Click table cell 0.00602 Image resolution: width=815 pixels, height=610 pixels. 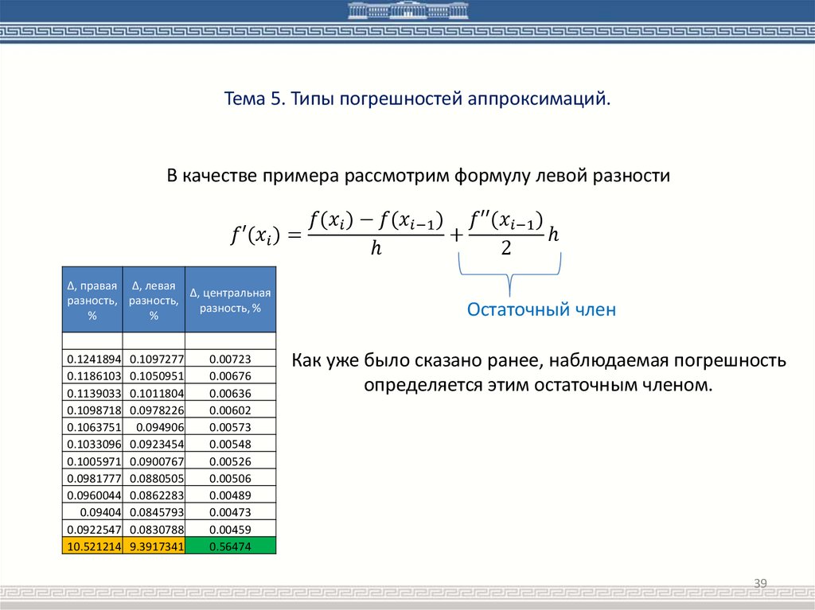tap(230, 410)
